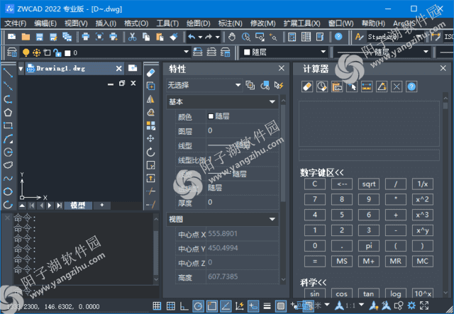Toggle object snap tracking in status bar
This screenshot has height=314, width=454.
(226, 306)
